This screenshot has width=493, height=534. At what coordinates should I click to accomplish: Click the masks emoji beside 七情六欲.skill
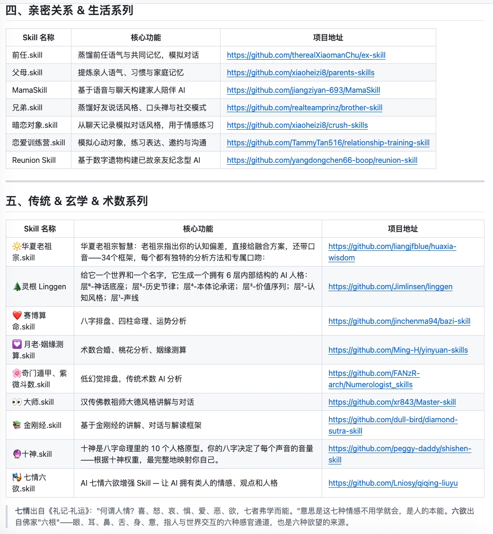[x=17, y=477]
